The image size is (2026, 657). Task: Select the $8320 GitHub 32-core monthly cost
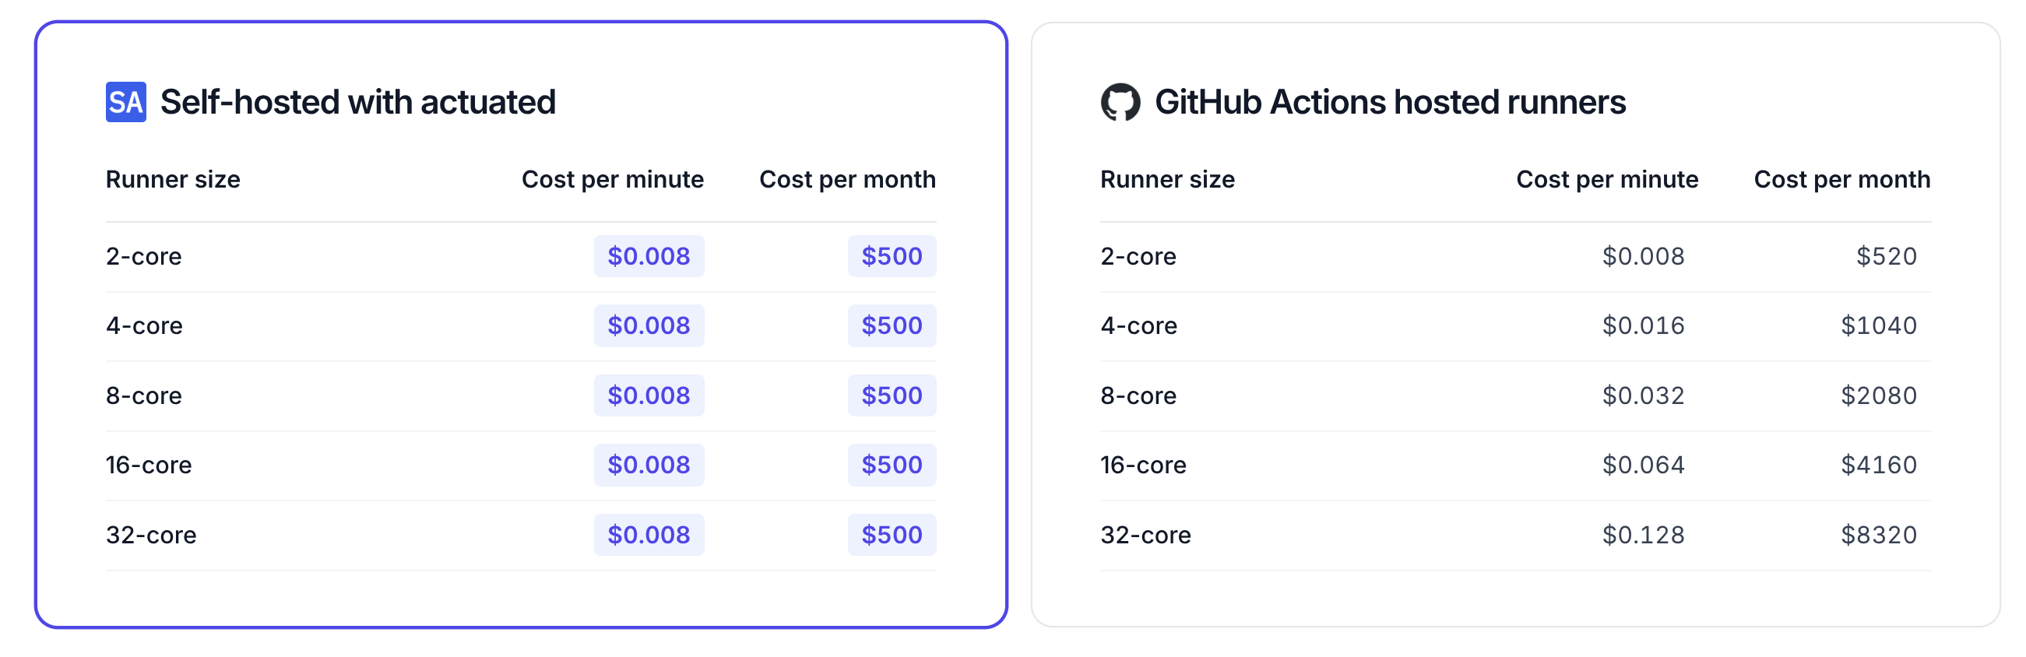pos(1878,535)
